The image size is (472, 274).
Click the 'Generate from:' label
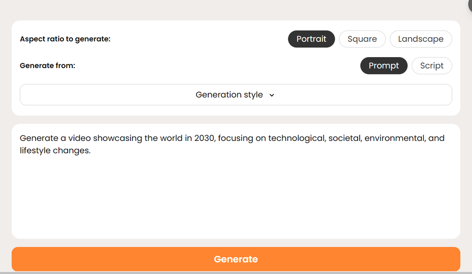coord(47,66)
